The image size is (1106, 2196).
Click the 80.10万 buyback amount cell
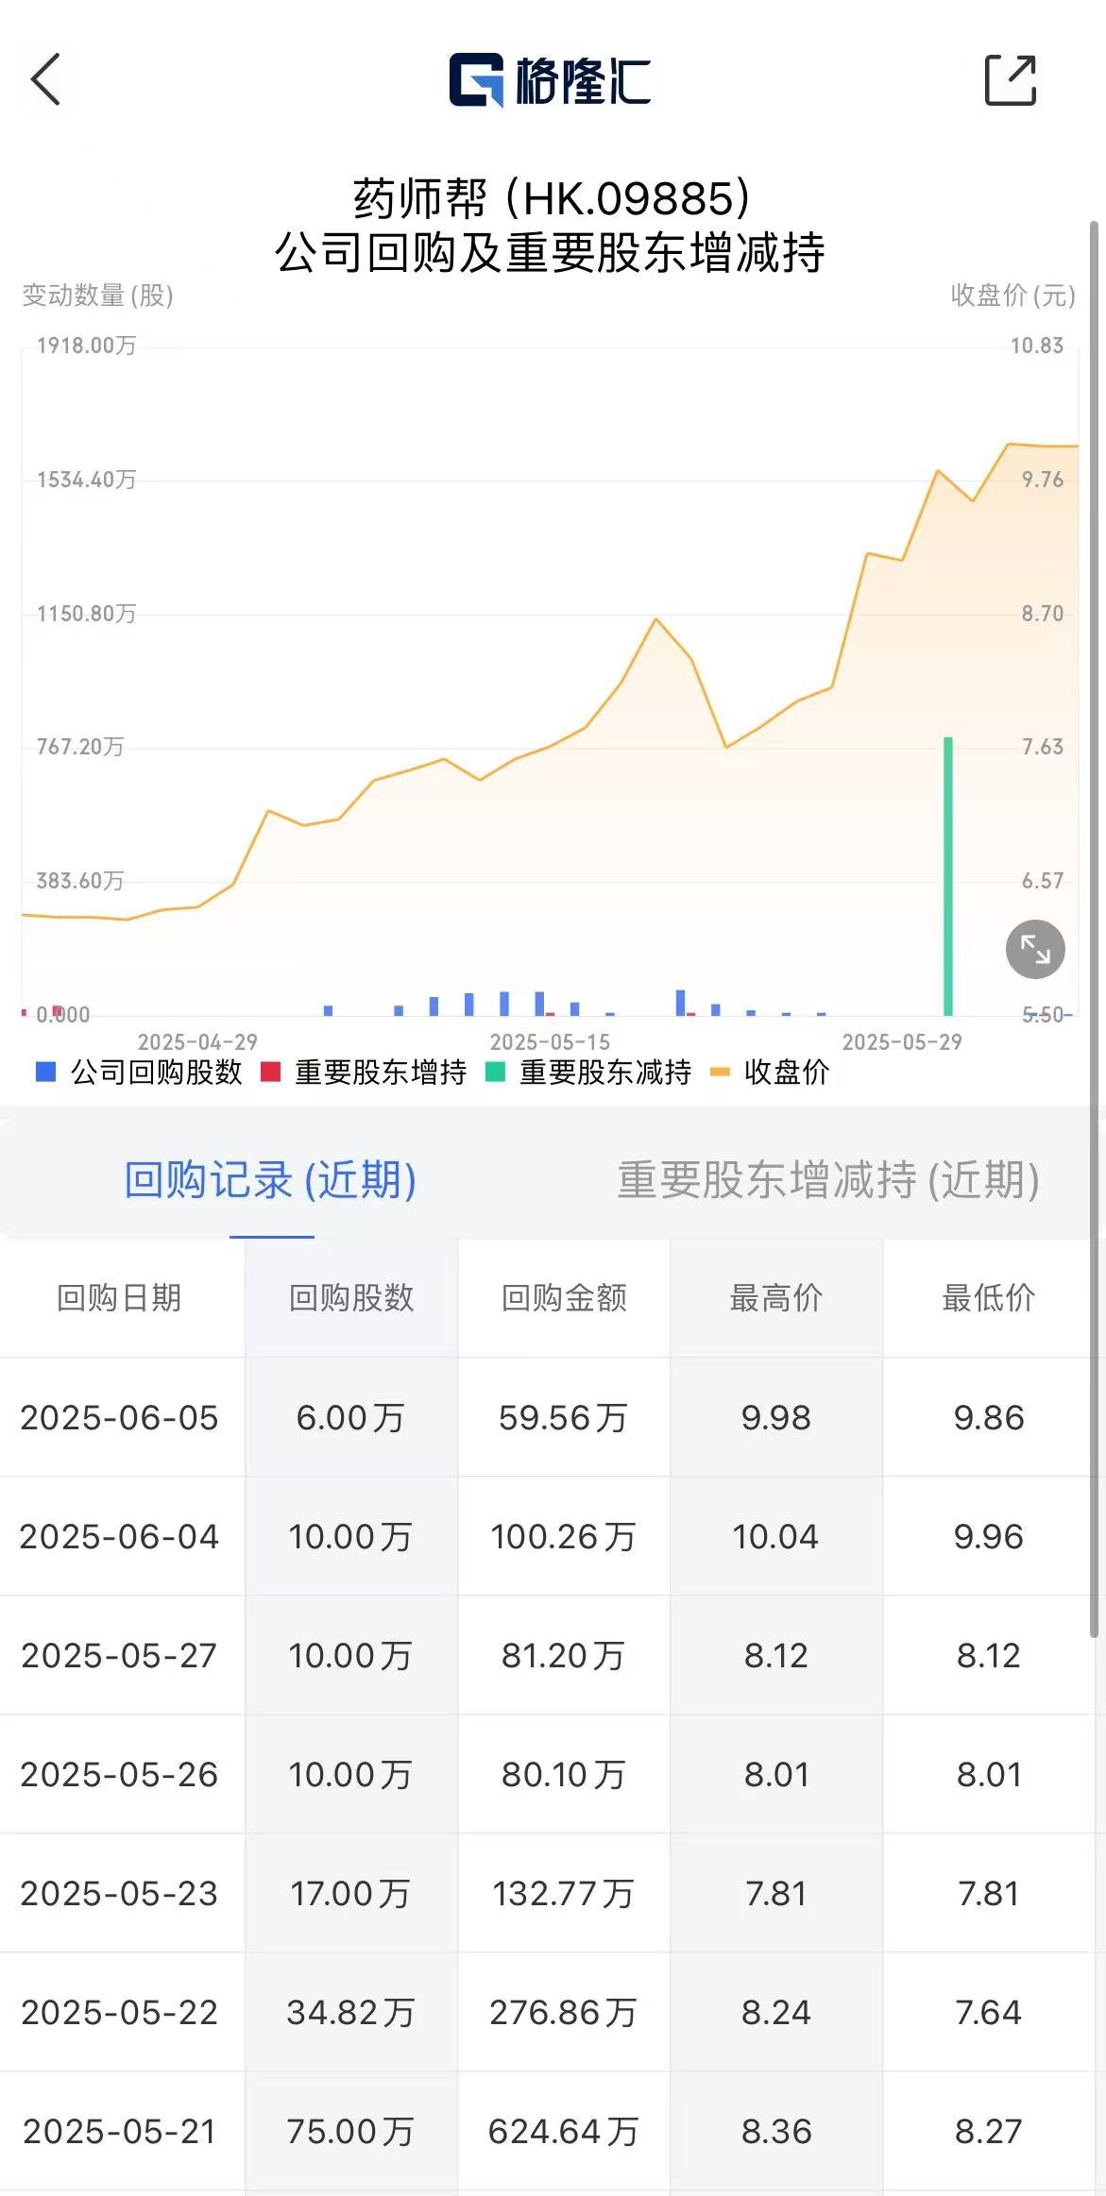coord(563,1774)
